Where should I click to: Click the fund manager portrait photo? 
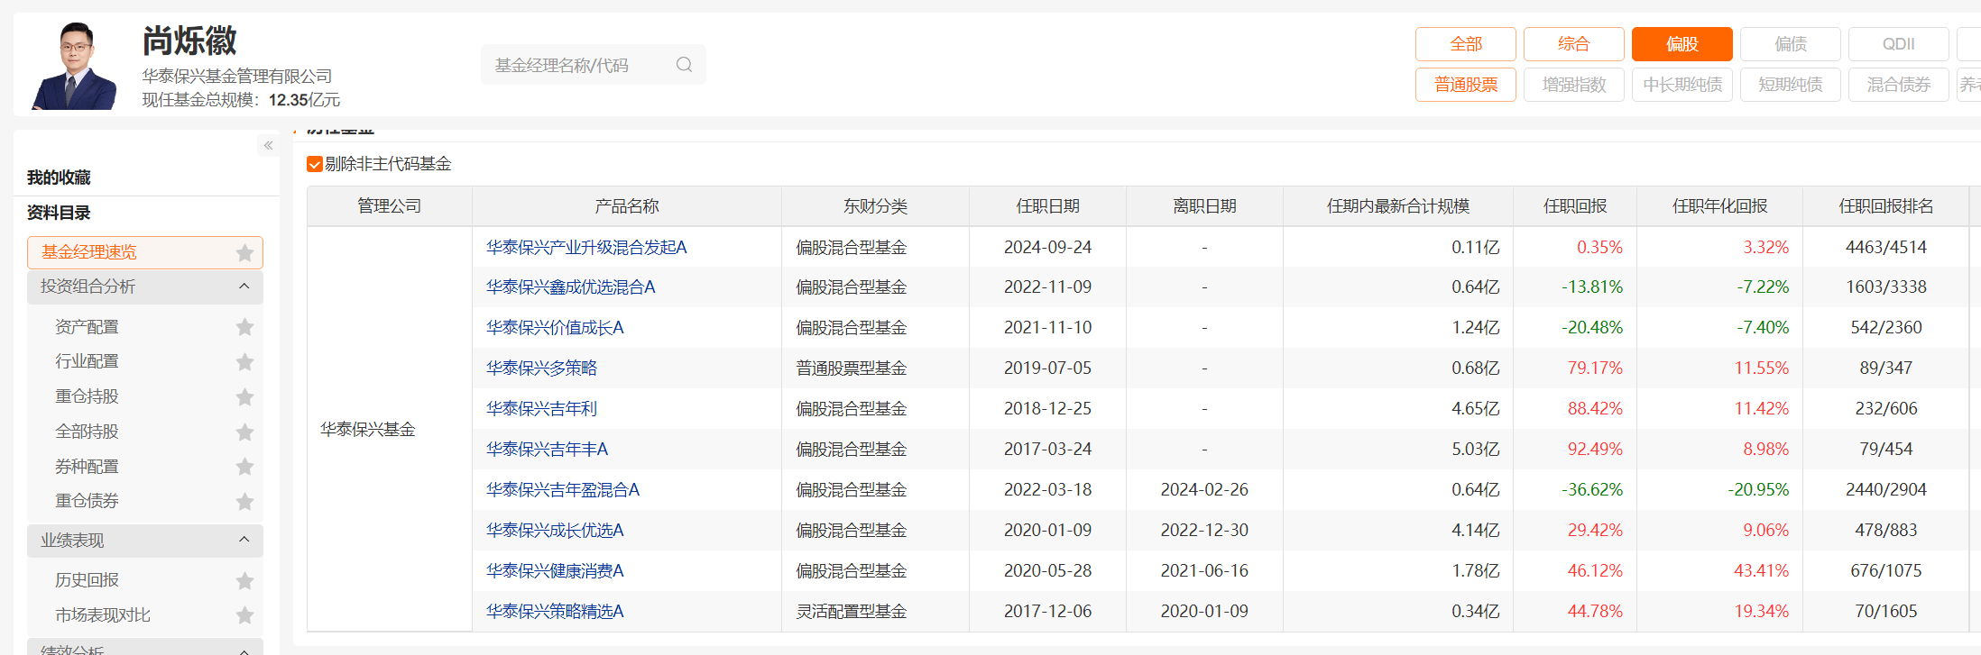(75, 66)
